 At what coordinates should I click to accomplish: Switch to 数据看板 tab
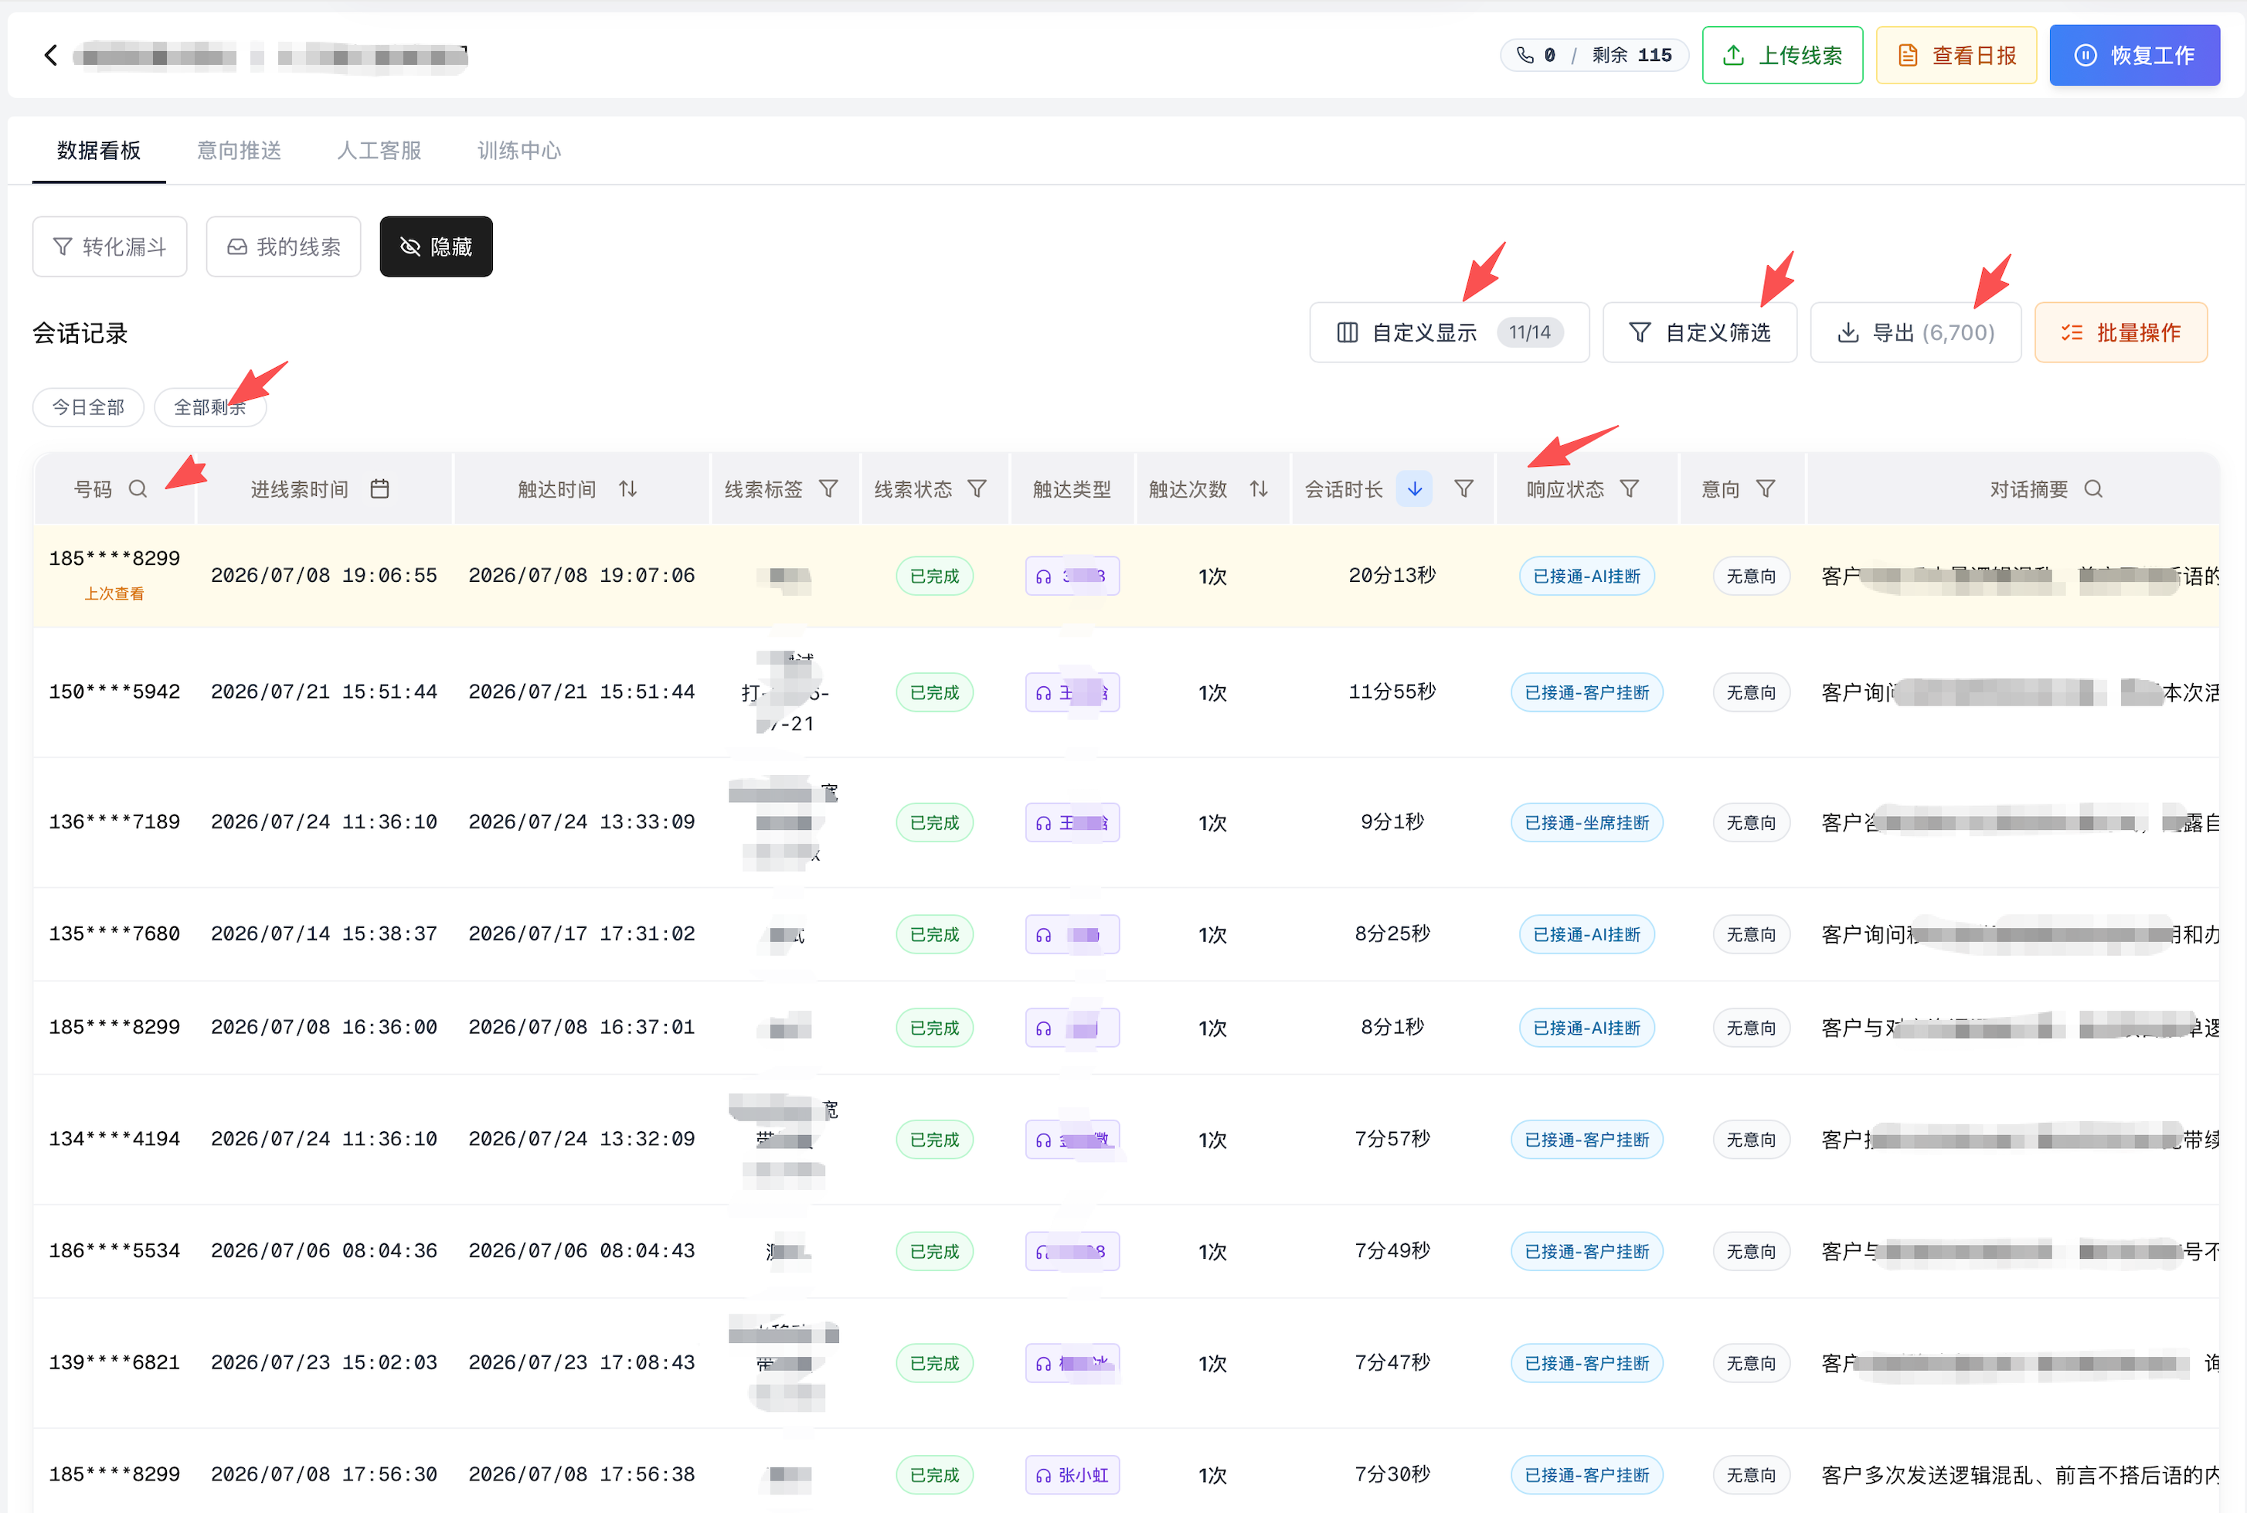pos(98,151)
